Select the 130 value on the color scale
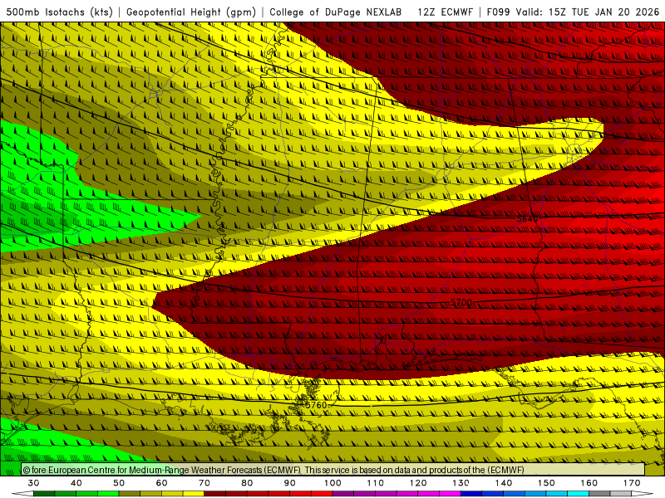The width and height of the screenshot is (665, 498). pyautogui.click(x=461, y=483)
